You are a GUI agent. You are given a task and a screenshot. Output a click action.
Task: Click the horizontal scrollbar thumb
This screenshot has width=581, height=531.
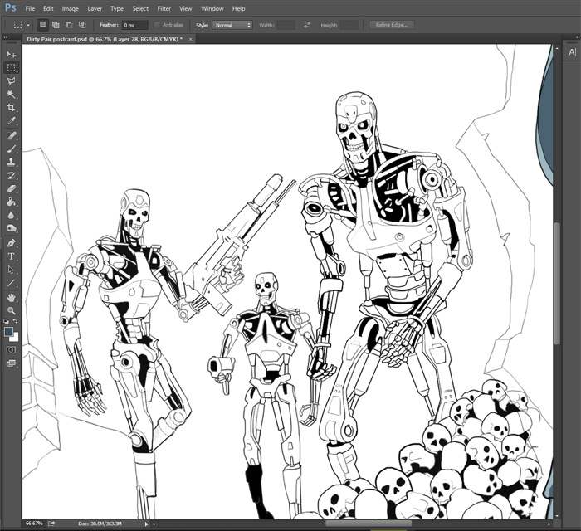tap(369, 524)
